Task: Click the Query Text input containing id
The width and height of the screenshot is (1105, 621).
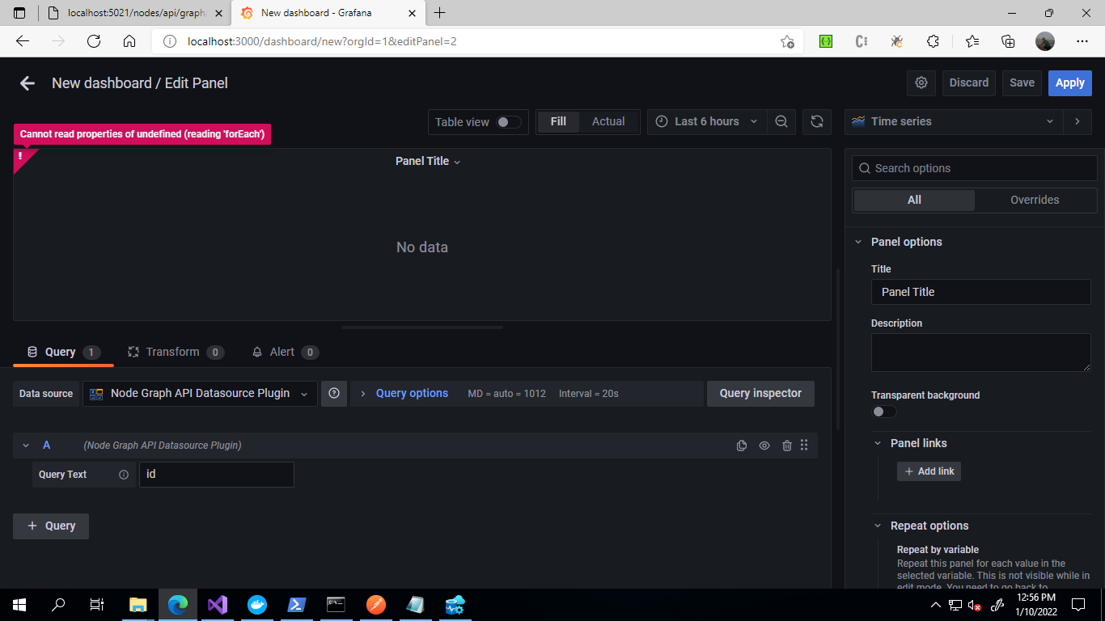Action: 217,475
